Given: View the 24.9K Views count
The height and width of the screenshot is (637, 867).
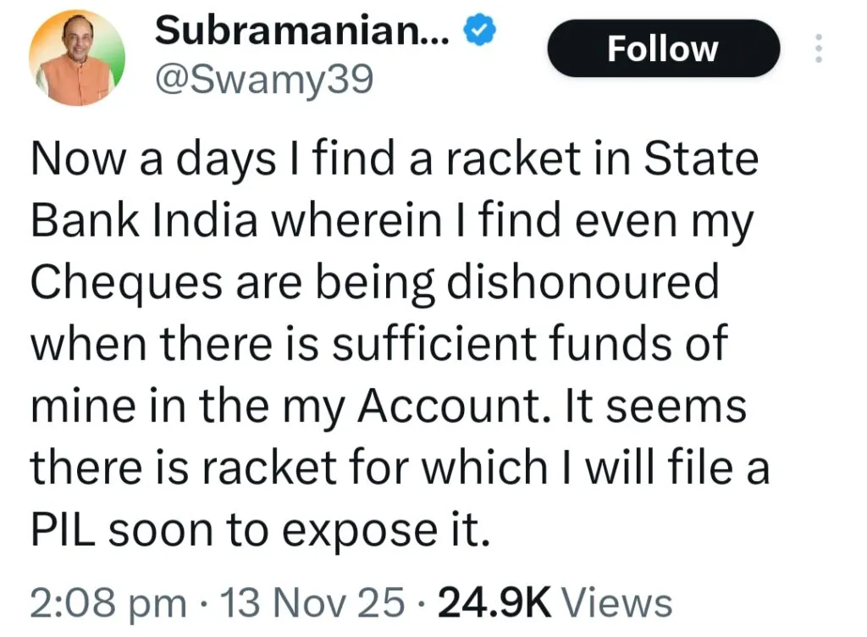Looking at the screenshot, I should point(494,603).
